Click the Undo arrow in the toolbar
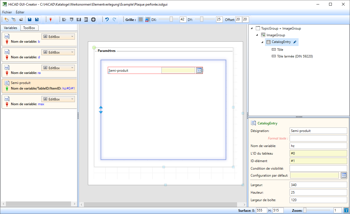The width and height of the screenshot is (350, 214). (107, 20)
